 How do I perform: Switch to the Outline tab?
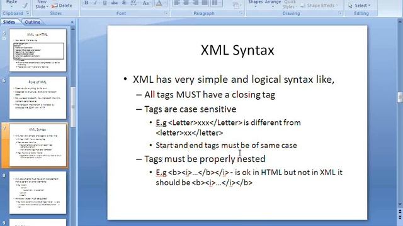click(x=32, y=22)
